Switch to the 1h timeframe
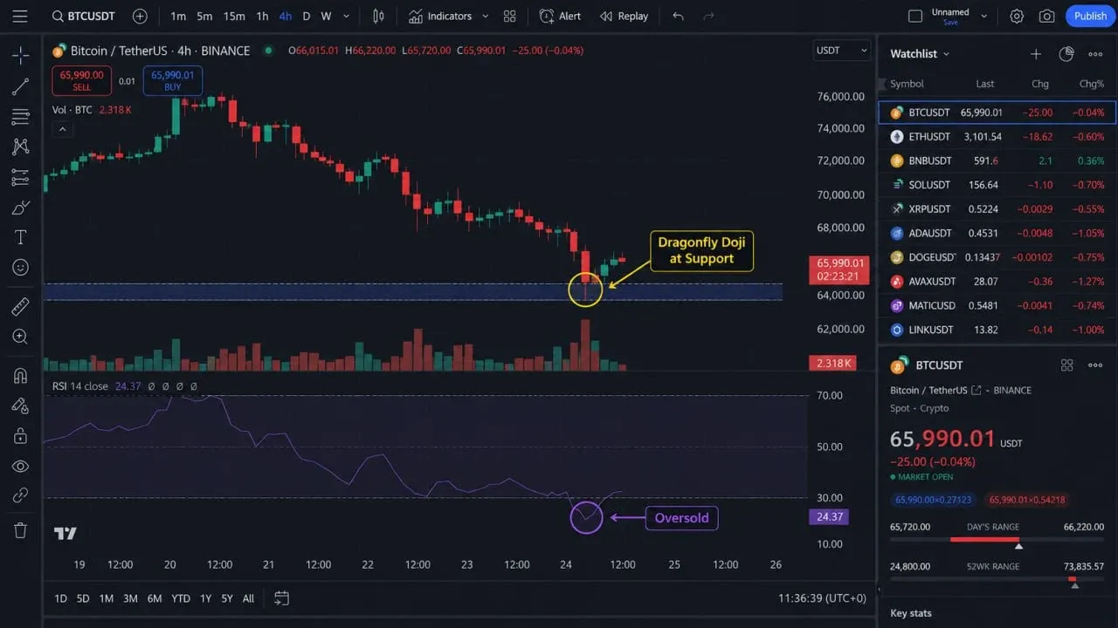 [262, 16]
